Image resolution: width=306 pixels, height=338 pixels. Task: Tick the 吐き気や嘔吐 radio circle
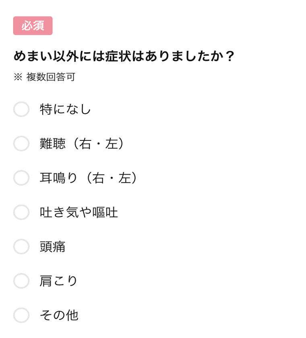(x=21, y=212)
